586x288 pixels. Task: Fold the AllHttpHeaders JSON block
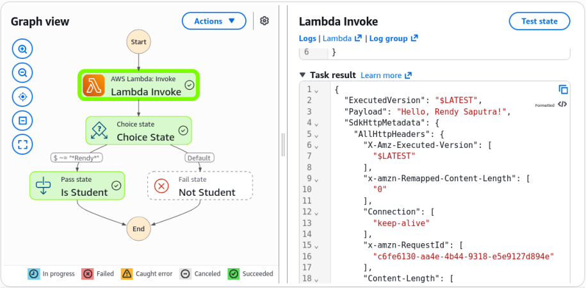(316, 134)
